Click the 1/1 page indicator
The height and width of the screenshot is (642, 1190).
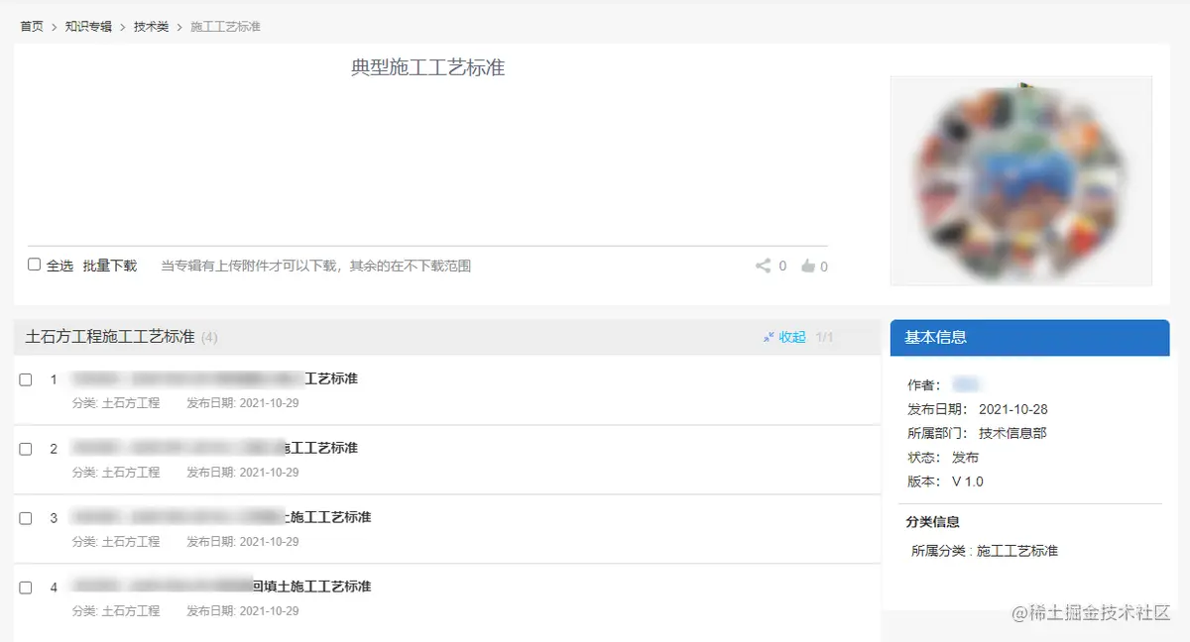click(x=824, y=338)
